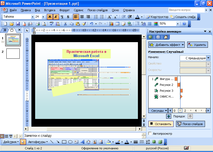The width and height of the screenshot is (213, 152).
Task: Align text to the right
Action: click(88, 17)
